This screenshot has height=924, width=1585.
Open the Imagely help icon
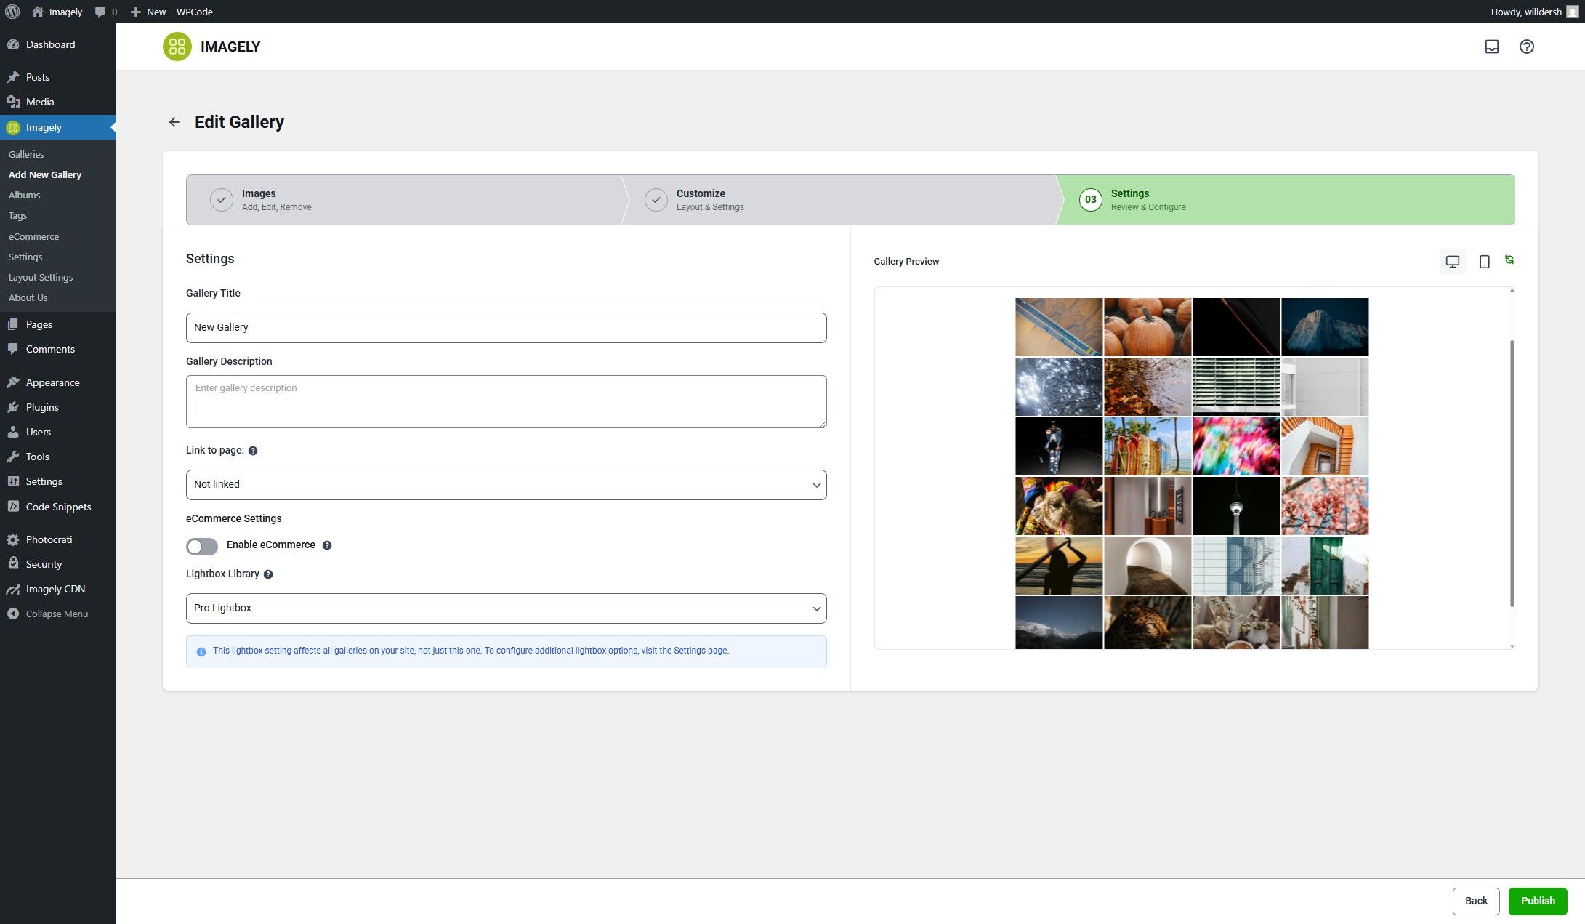(1526, 46)
